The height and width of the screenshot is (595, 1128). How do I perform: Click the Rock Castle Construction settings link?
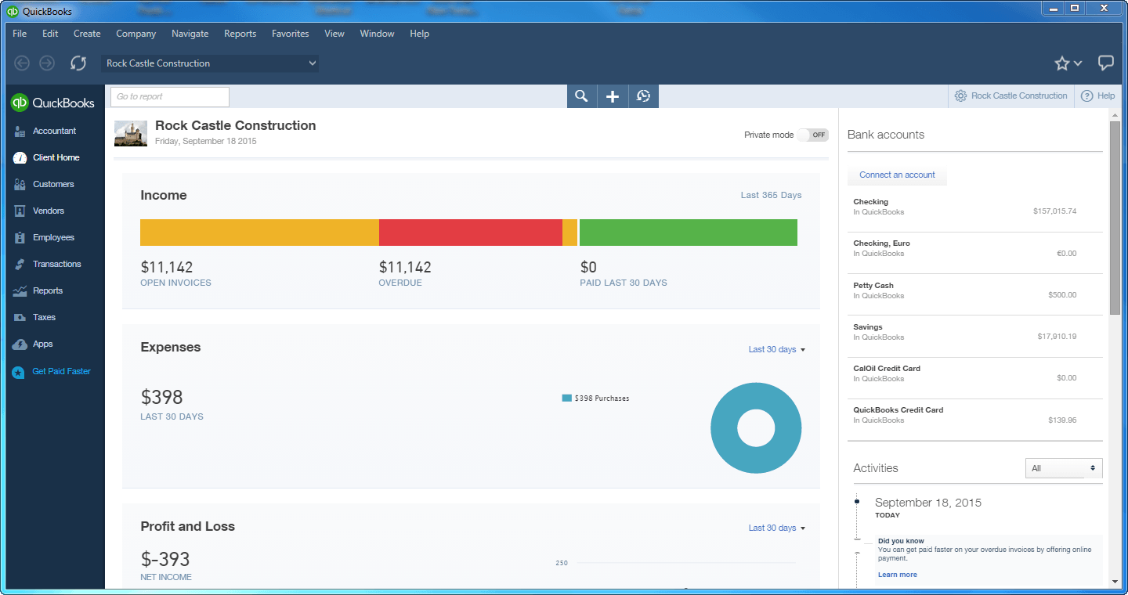pyautogui.click(x=1019, y=96)
